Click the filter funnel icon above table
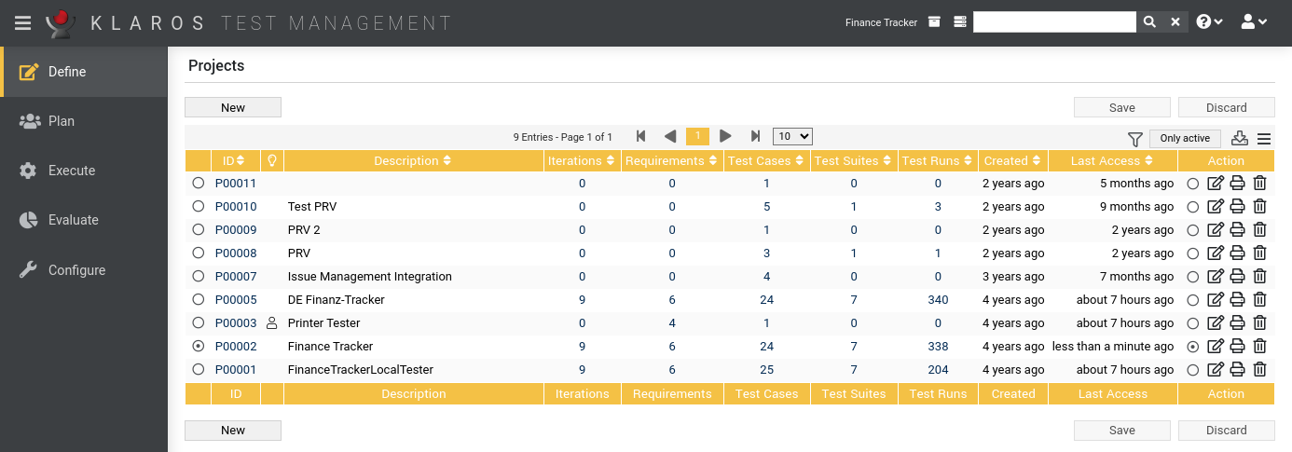Screen dimensions: 1292x452 (1134, 139)
